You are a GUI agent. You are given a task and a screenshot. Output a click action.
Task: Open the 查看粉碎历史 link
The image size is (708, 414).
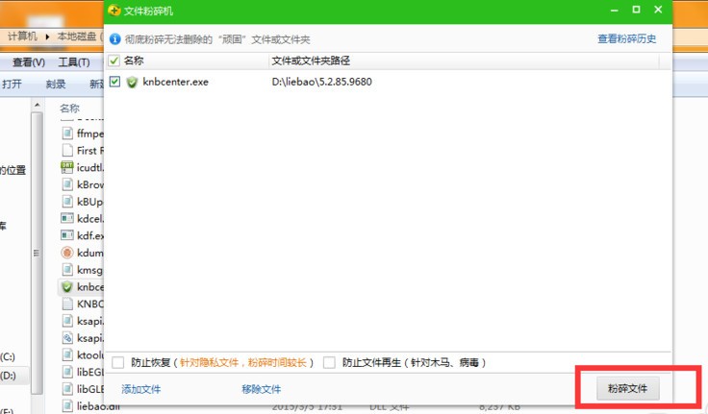(627, 38)
